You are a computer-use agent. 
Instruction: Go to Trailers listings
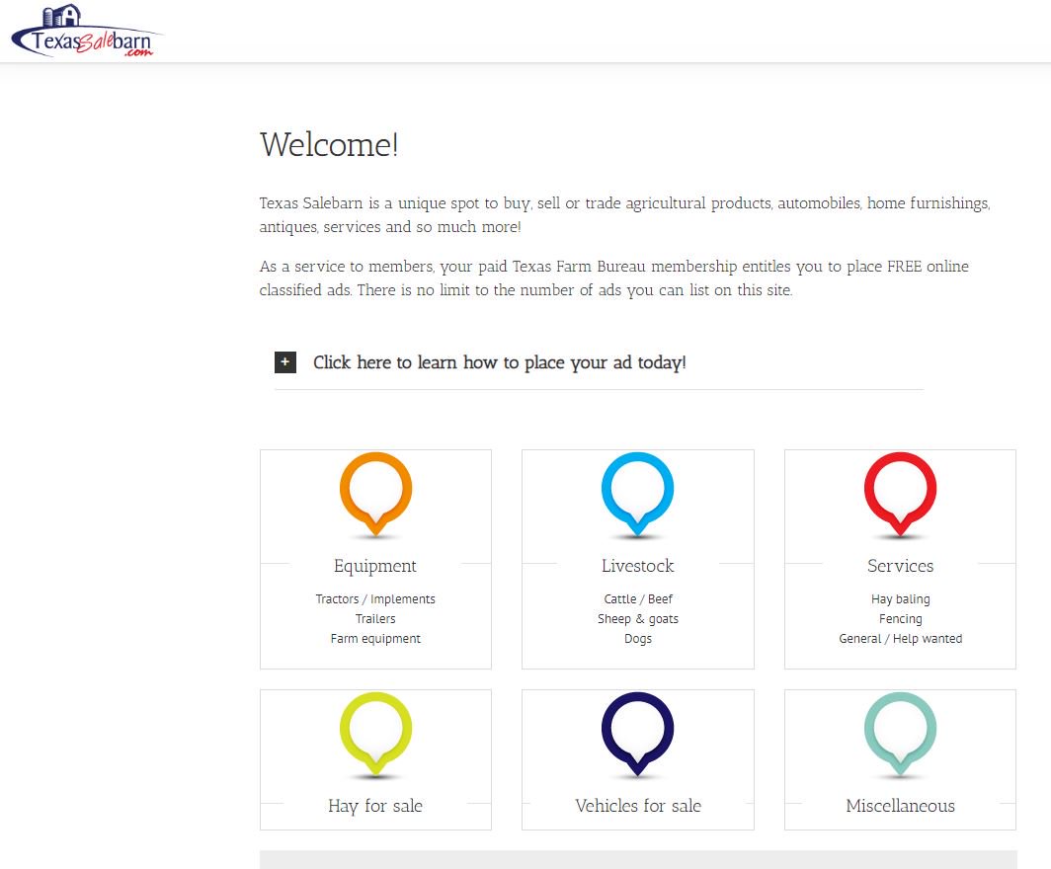375,618
